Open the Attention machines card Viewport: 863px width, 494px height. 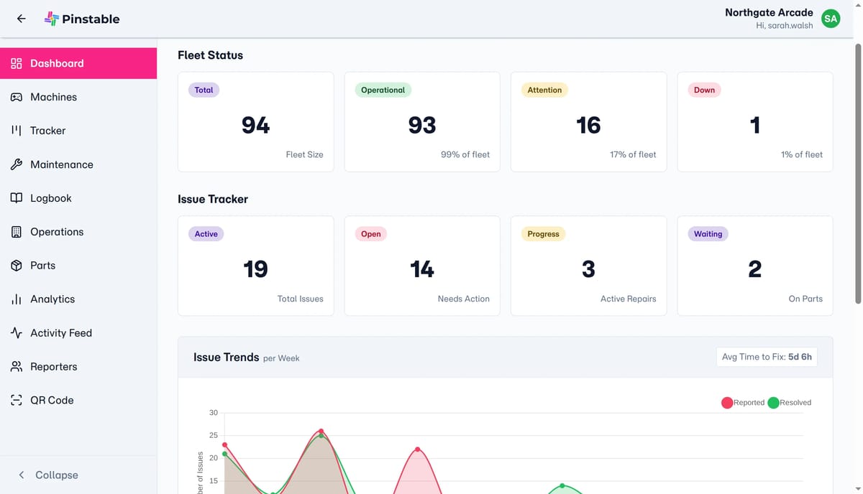click(588, 121)
